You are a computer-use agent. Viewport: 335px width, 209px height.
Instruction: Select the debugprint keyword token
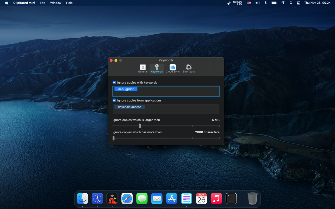pyautogui.click(x=126, y=89)
